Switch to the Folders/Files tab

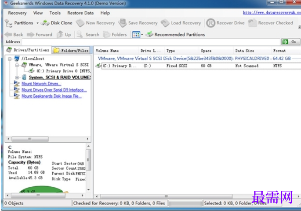(x=71, y=51)
